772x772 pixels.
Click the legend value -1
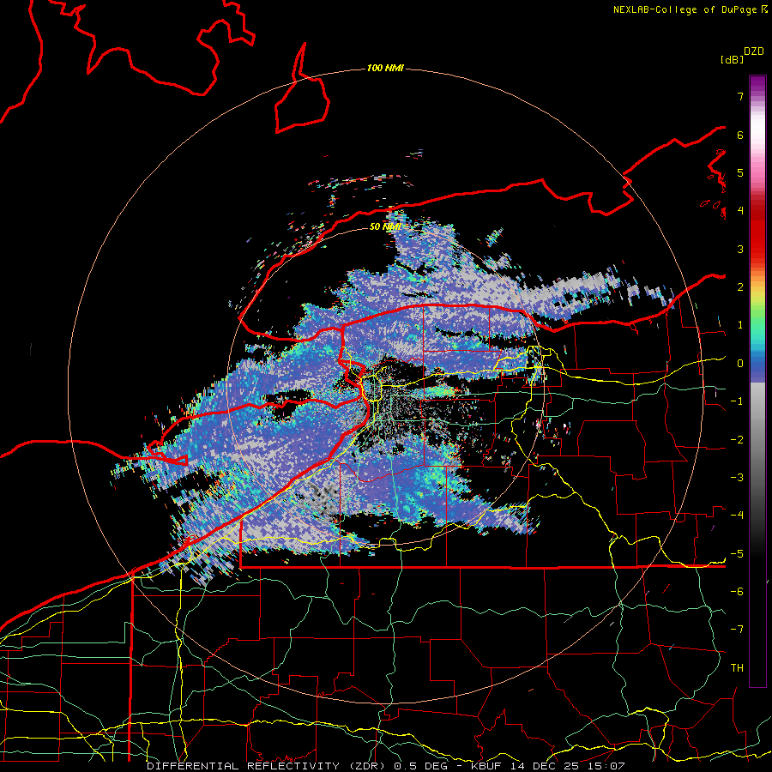click(x=737, y=401)
